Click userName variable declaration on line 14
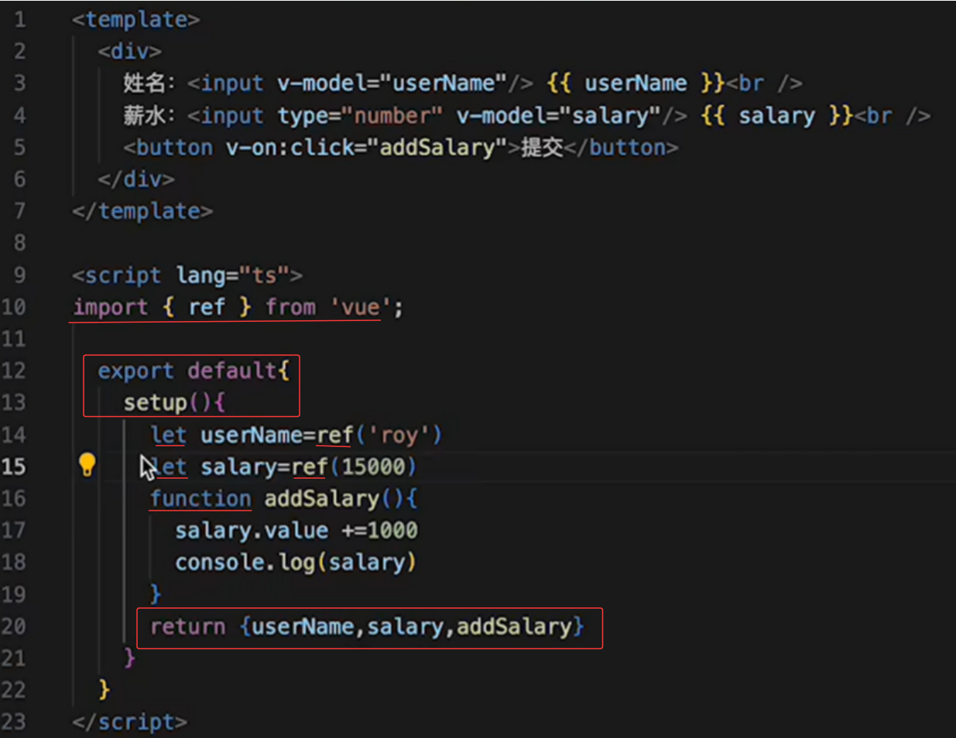This screenshot has width=956, height=738. (x=252, y=435)
